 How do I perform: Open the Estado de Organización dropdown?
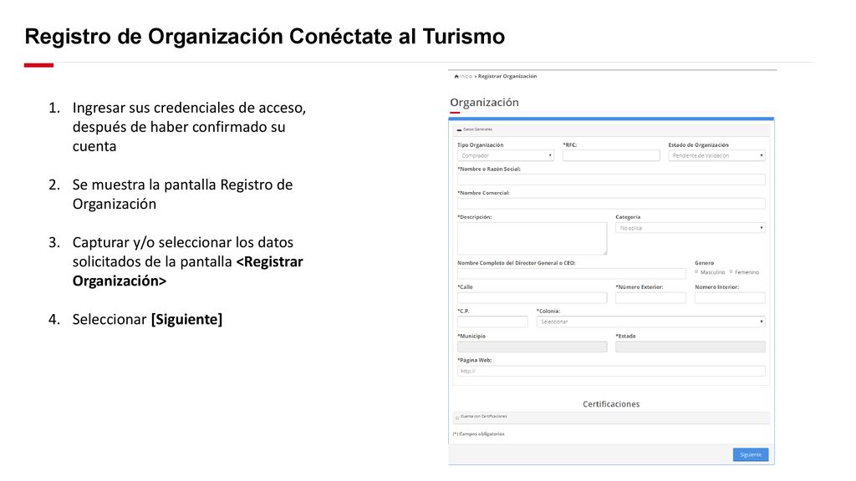point(716,155)
